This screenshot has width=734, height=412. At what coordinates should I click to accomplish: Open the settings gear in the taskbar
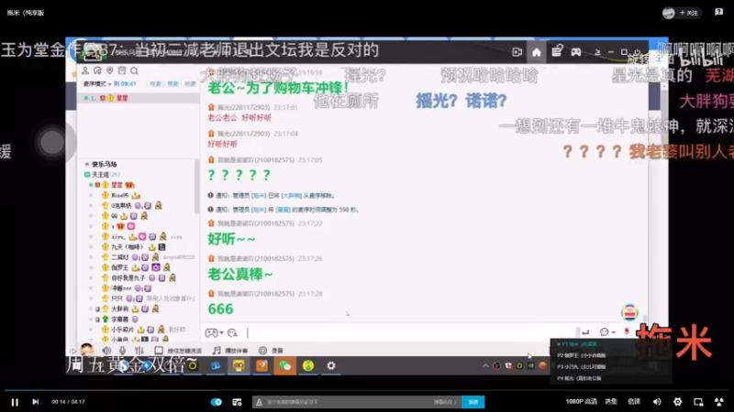(x=331, y=365)
